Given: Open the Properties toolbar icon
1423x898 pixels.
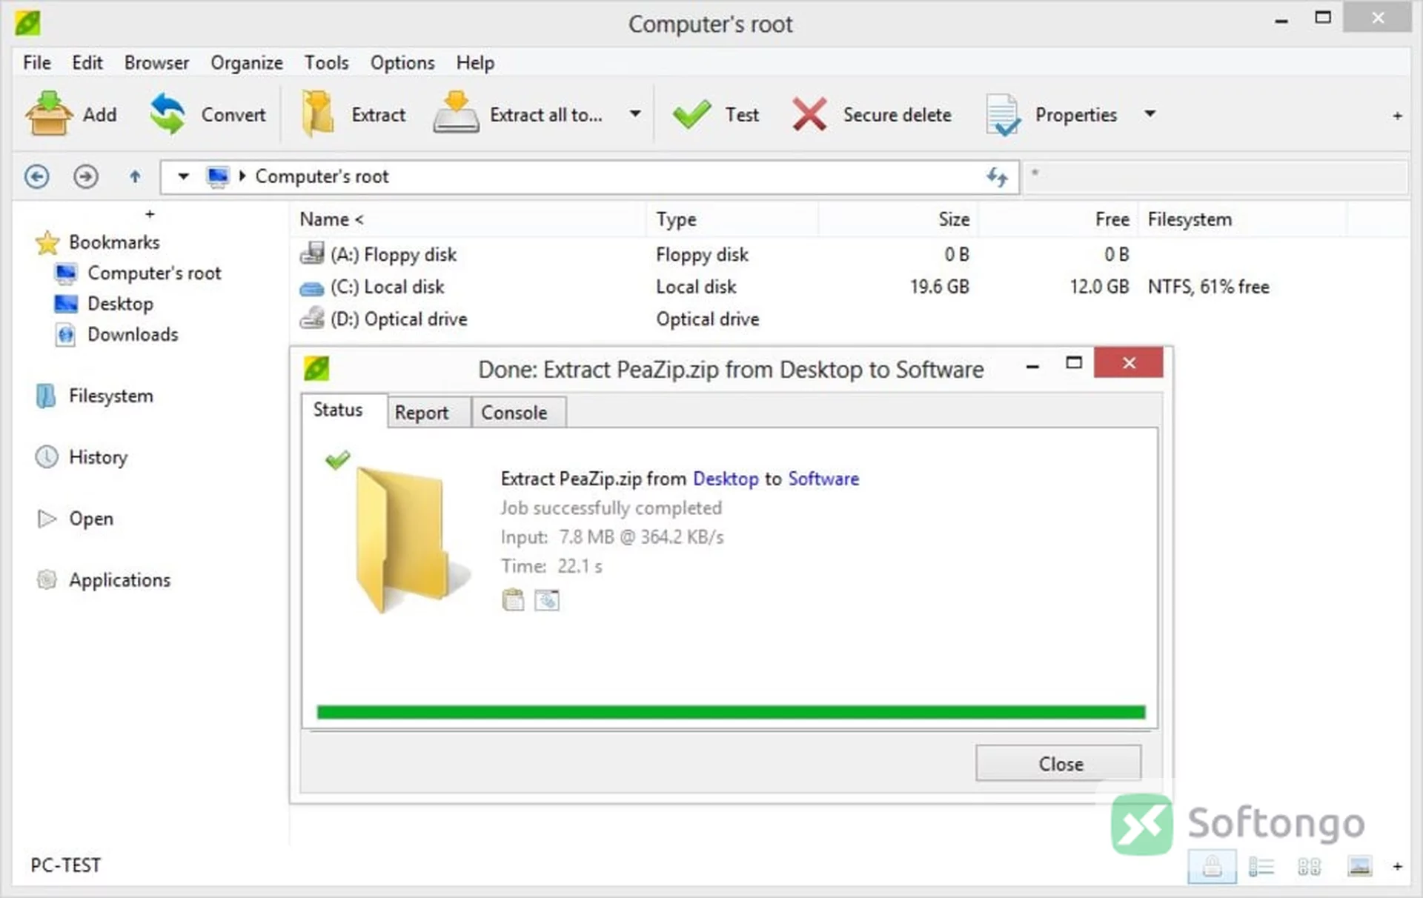Looking at the screenshot, I should point(1003,115).
